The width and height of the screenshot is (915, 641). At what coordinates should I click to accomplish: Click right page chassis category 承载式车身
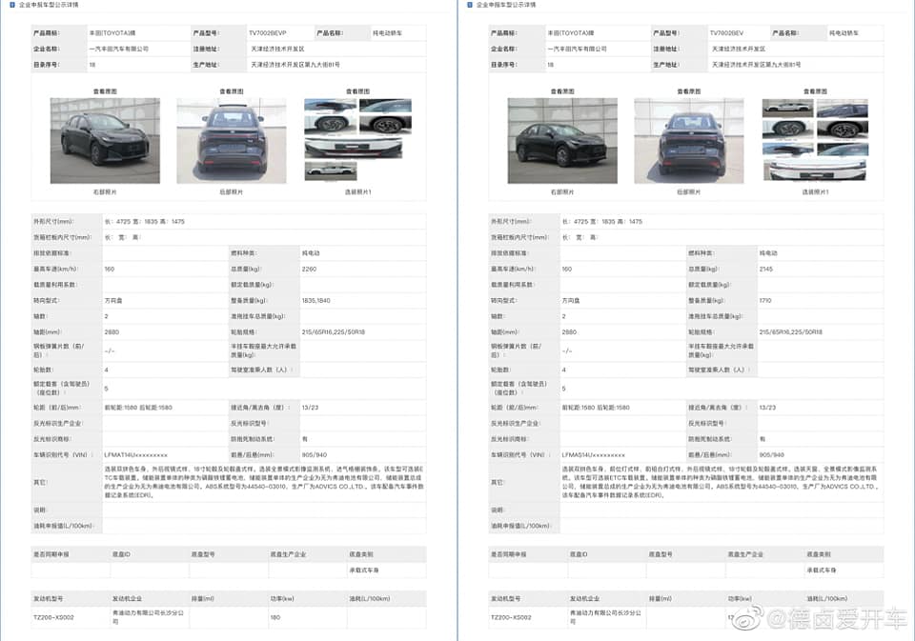click(x=822, y=570)
